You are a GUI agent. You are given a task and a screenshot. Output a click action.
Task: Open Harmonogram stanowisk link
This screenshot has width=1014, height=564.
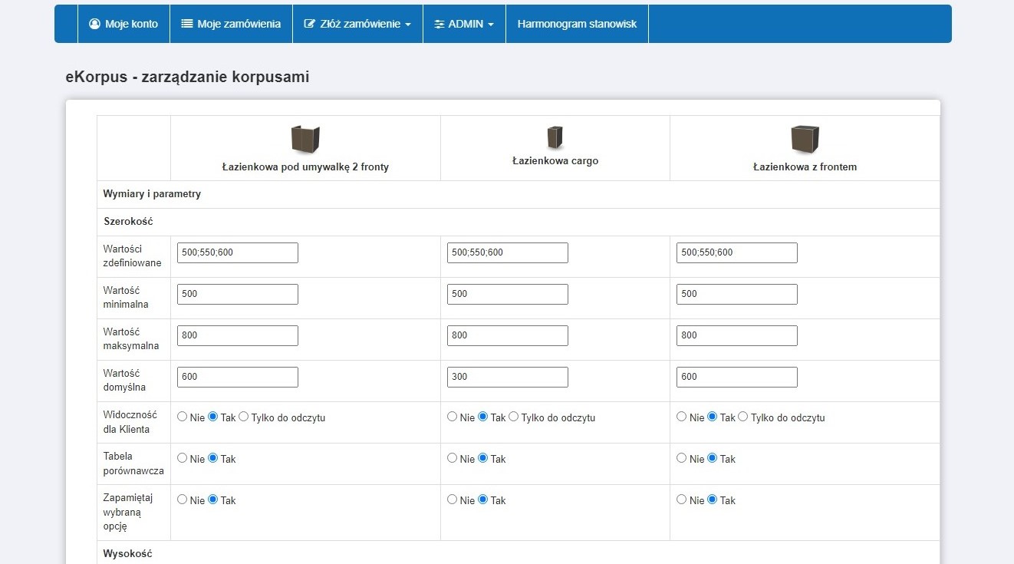(577, 24)
